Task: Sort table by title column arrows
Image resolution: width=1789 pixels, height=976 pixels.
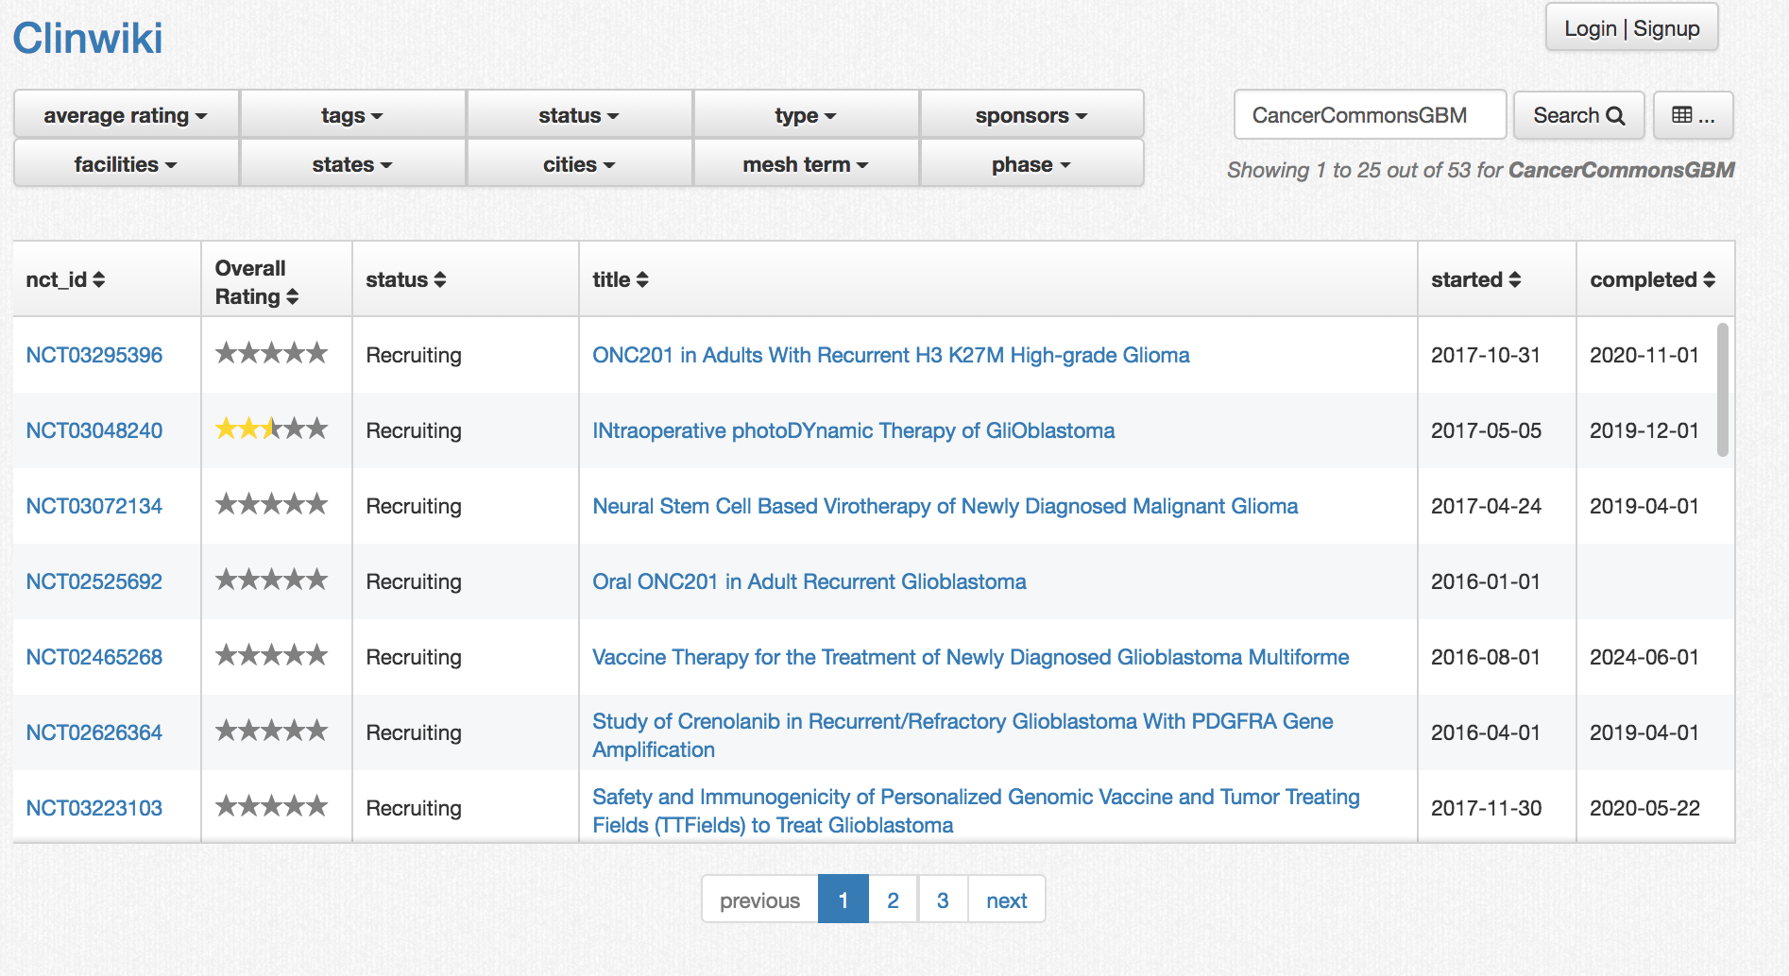Action: [642, 280]
